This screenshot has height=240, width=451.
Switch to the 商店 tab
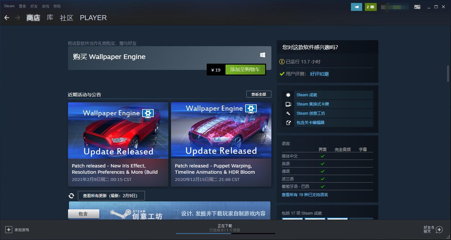(x=33, y=18)
